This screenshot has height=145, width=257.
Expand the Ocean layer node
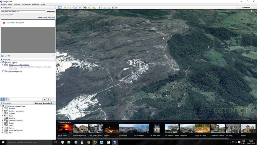[3, 123]
